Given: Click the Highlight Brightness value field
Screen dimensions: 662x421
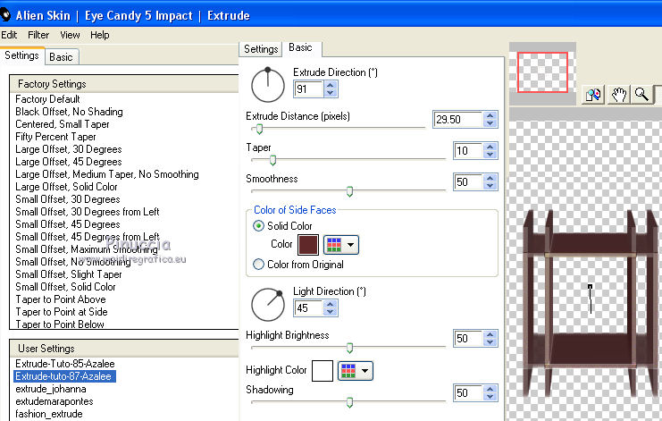Looking at the screenshot, I should click(468, 338).
